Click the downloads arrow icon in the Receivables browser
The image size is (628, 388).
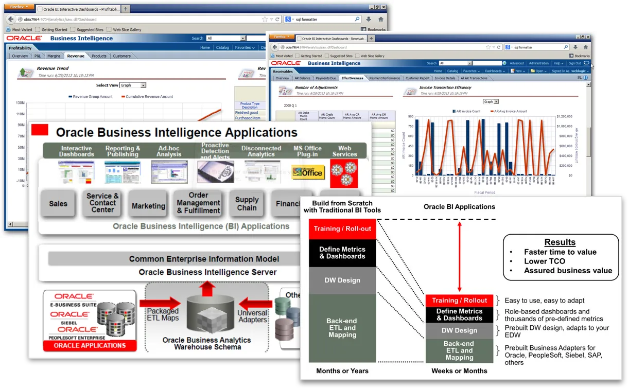tap(576, 47)
